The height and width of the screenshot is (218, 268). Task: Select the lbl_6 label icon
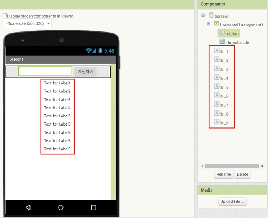tap(217, 95)
